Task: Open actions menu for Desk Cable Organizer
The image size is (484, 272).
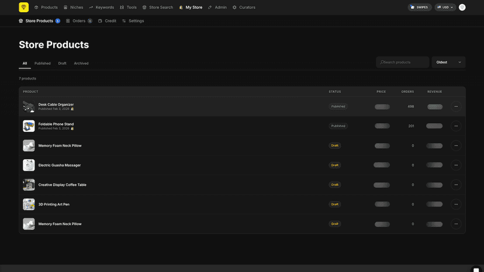Action: pos(456,106)
